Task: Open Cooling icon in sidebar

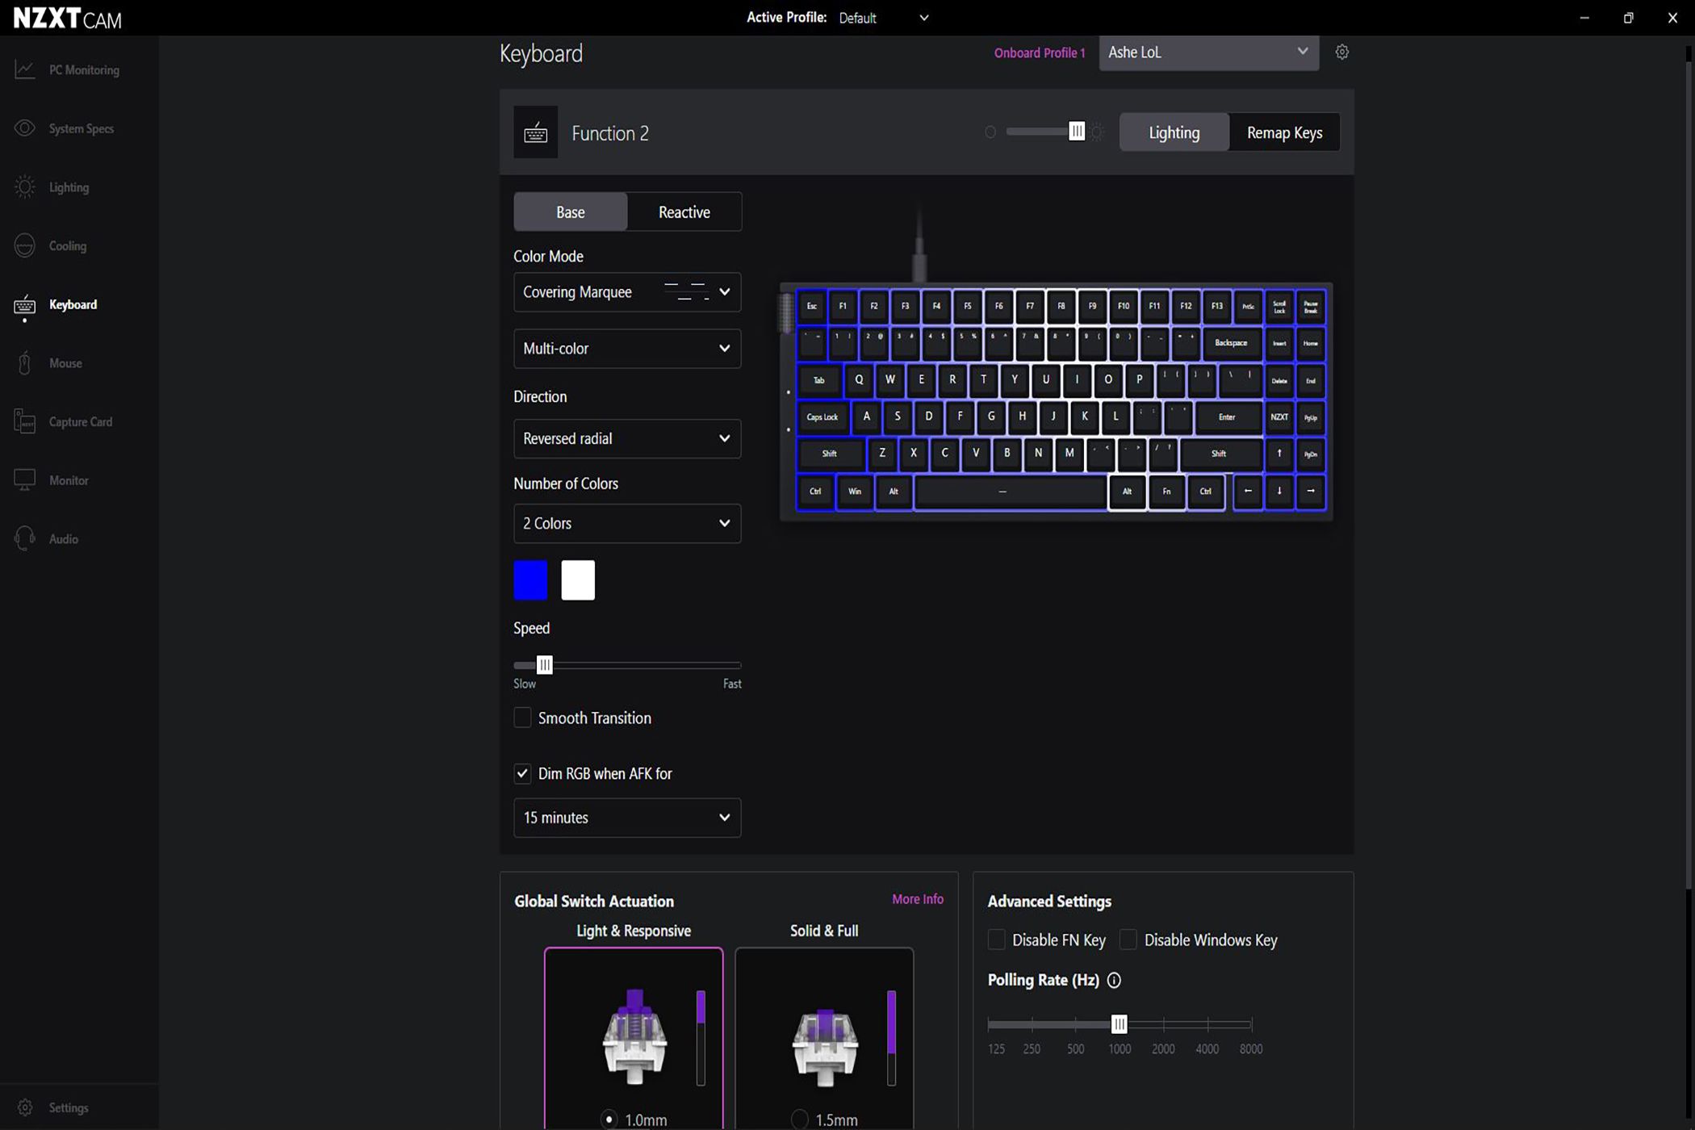Action: (24, 246)
